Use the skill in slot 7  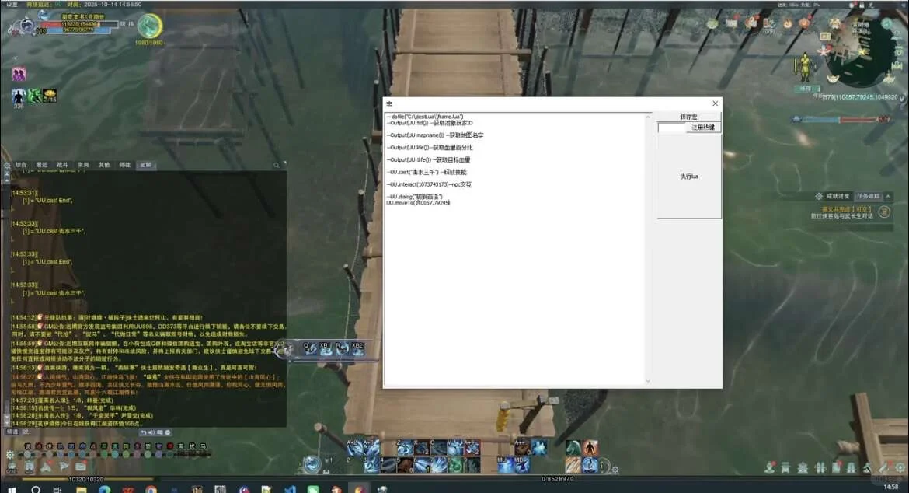[x=438, y=464]
